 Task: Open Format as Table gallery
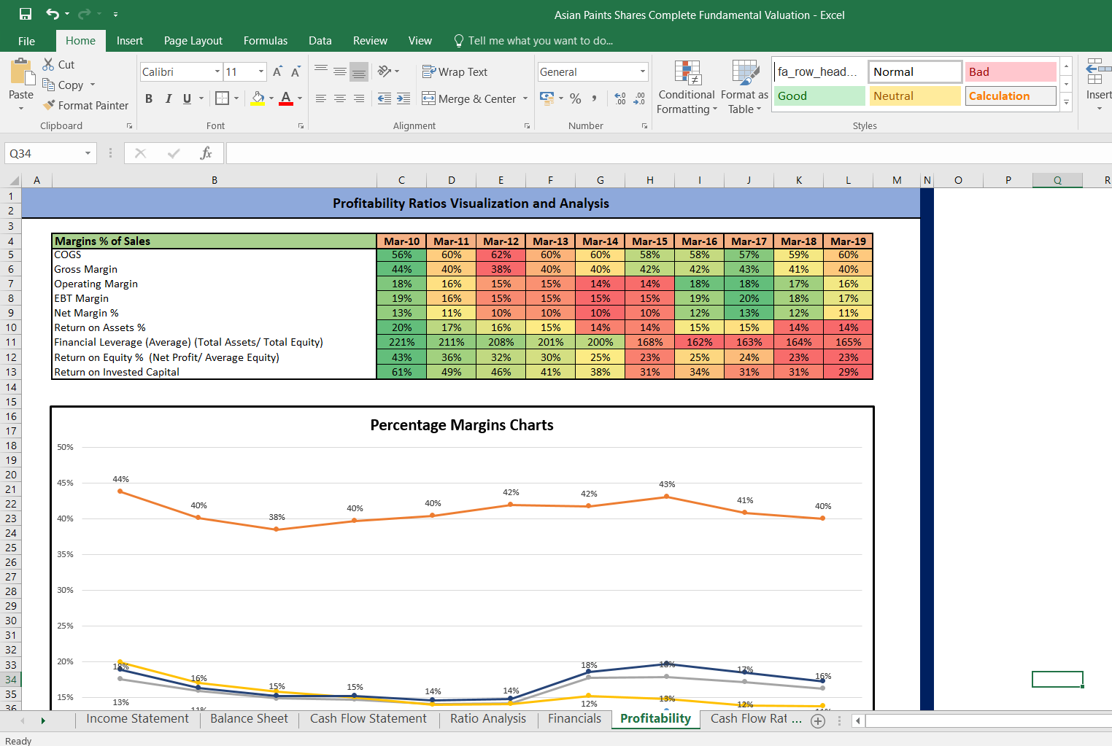tap(745, 88)
